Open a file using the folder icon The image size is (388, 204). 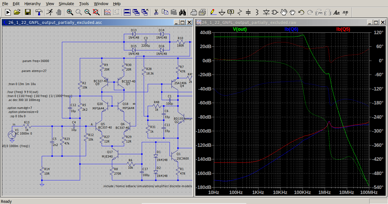[17, 12]
